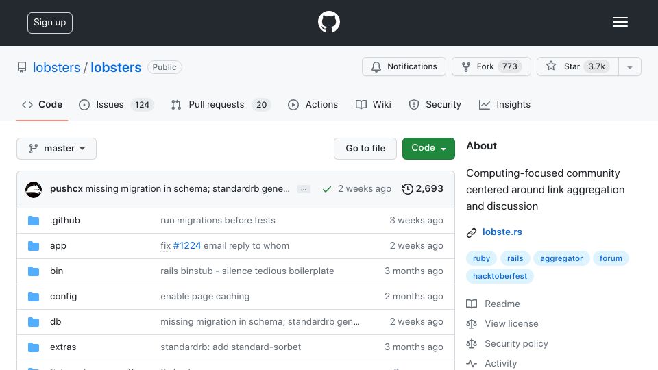This screenshot has height=370, width=658.
Task: Open the bin folder
Action: coord(56,271)
